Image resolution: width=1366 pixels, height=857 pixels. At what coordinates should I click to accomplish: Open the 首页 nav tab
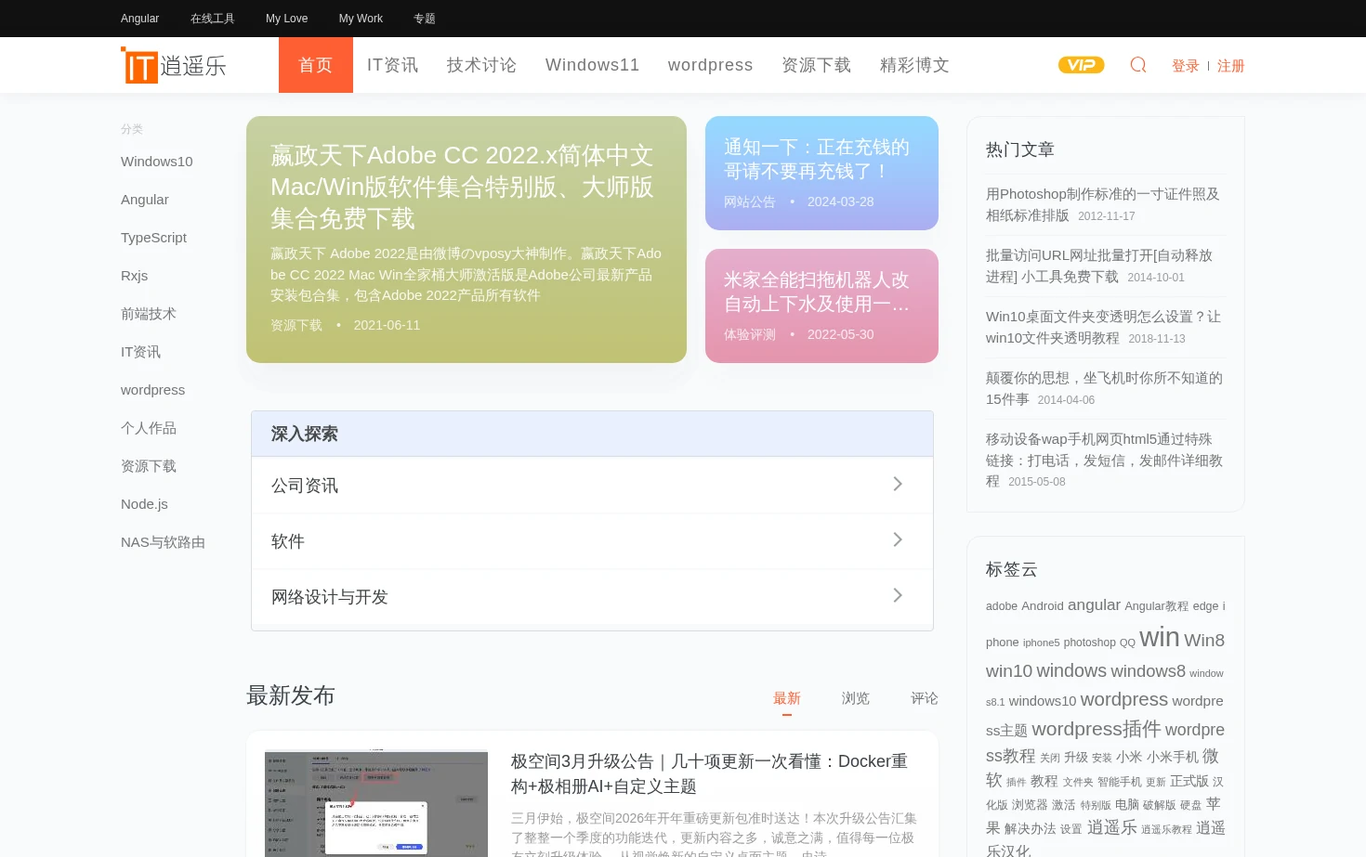[316, 65]
